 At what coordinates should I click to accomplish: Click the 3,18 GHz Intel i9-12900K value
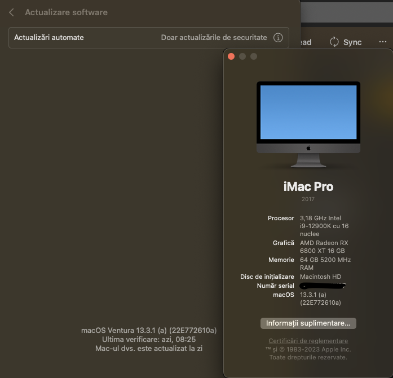324,226
